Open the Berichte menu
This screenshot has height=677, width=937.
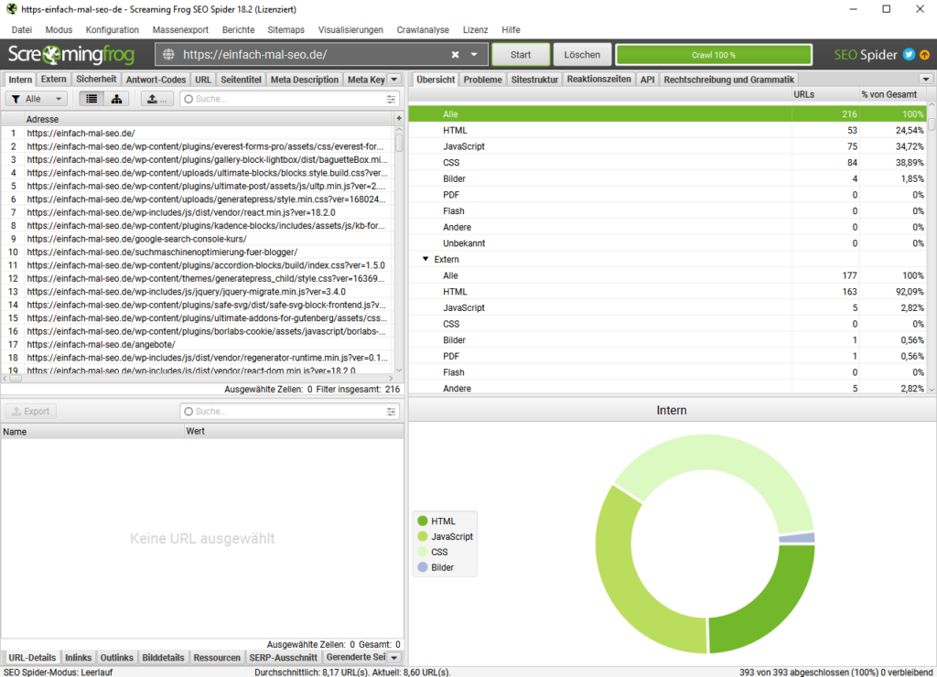click(239, 30)
